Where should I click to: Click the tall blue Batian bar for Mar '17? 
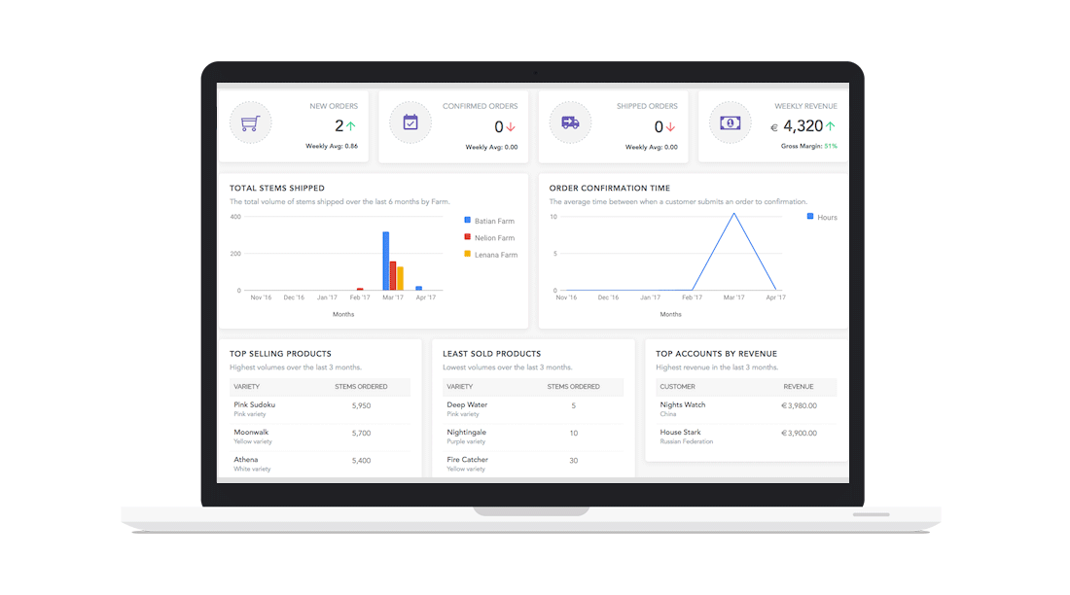point(386,261)
